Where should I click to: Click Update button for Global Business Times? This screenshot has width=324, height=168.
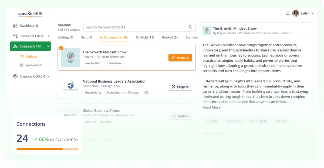(180, 116)
